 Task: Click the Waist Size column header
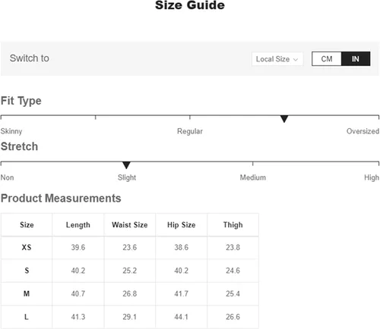(130, 224)
